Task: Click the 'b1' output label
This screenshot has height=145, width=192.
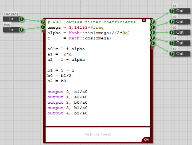Action: point(174,38)
